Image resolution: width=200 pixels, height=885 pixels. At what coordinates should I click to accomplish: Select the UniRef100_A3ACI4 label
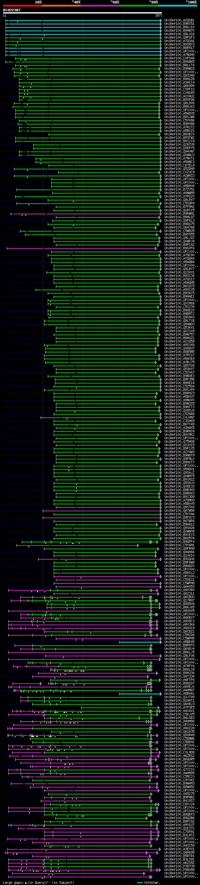[x=179, y=83]
